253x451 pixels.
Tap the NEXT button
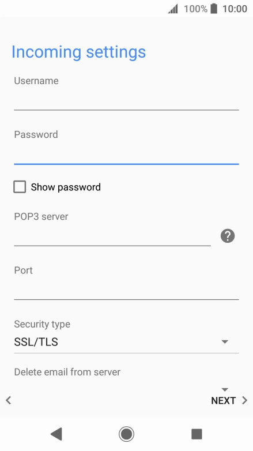pos(224,400)
